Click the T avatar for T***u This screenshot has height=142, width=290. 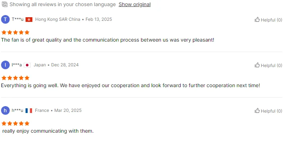pyautogui.click(x=5, y=19)
